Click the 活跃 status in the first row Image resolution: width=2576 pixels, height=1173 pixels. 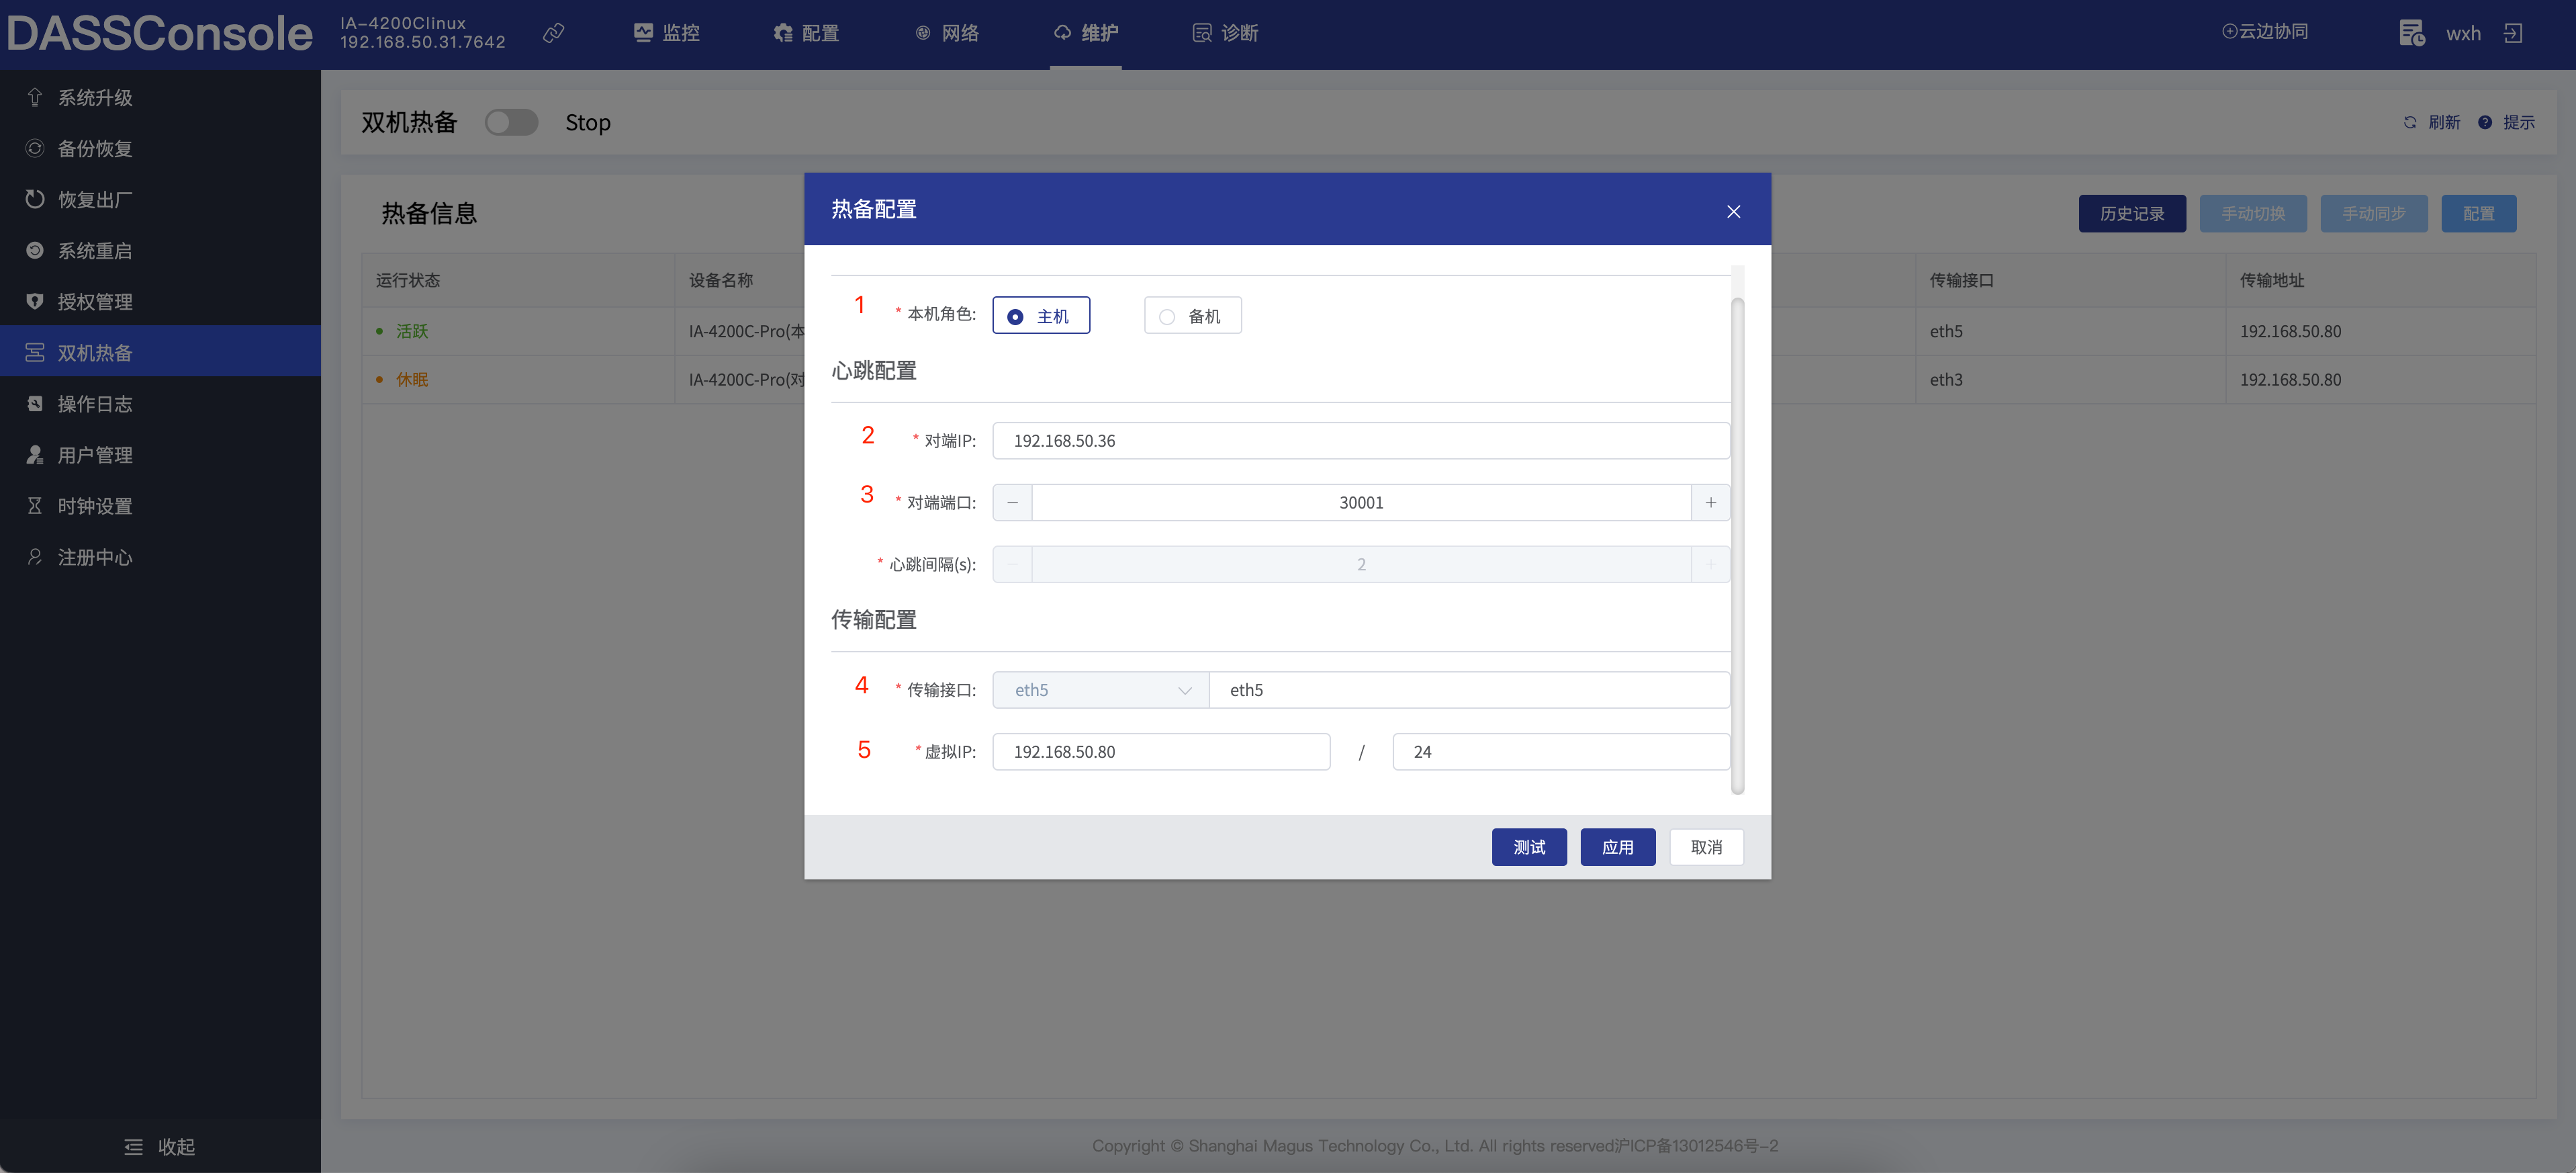pos(412,331)
